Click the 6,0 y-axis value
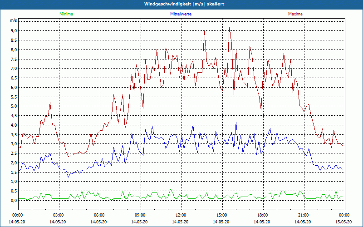363x227 pixels. click(14, 88)
